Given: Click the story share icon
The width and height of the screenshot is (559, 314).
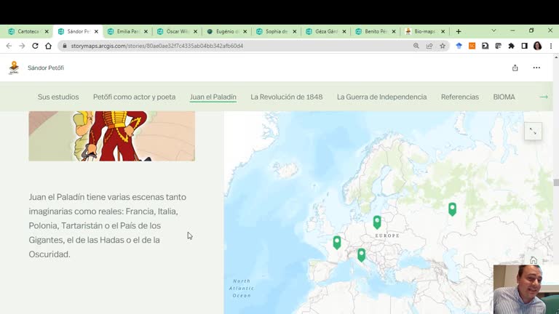Looking at the screenshot, I should [515, 68].
